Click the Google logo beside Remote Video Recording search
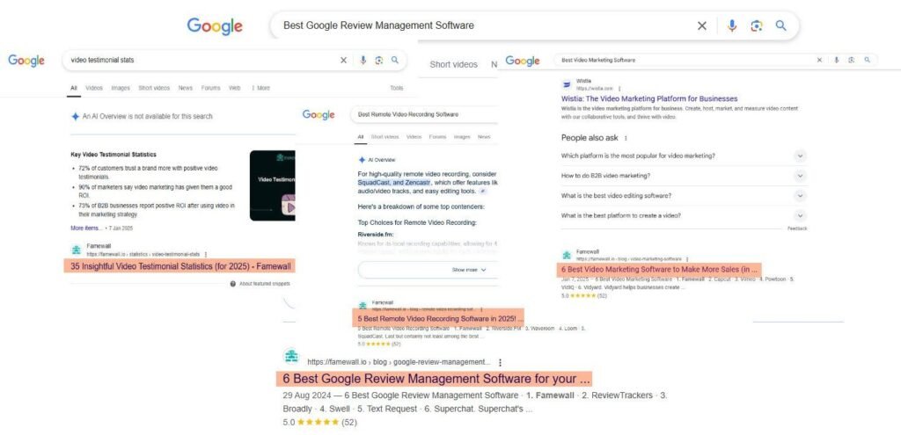Image resolution: width=901 pixels, height=435 pixels. coord(319,115)
